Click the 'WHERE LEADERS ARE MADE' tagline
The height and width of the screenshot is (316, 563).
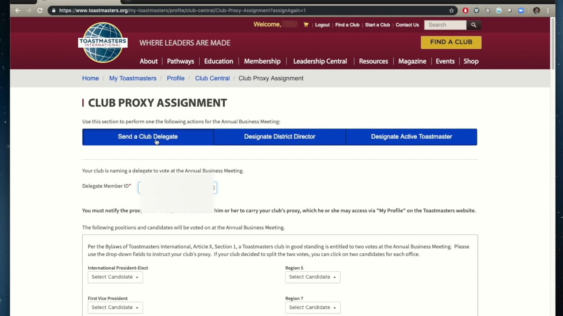(x=185, y=43)
